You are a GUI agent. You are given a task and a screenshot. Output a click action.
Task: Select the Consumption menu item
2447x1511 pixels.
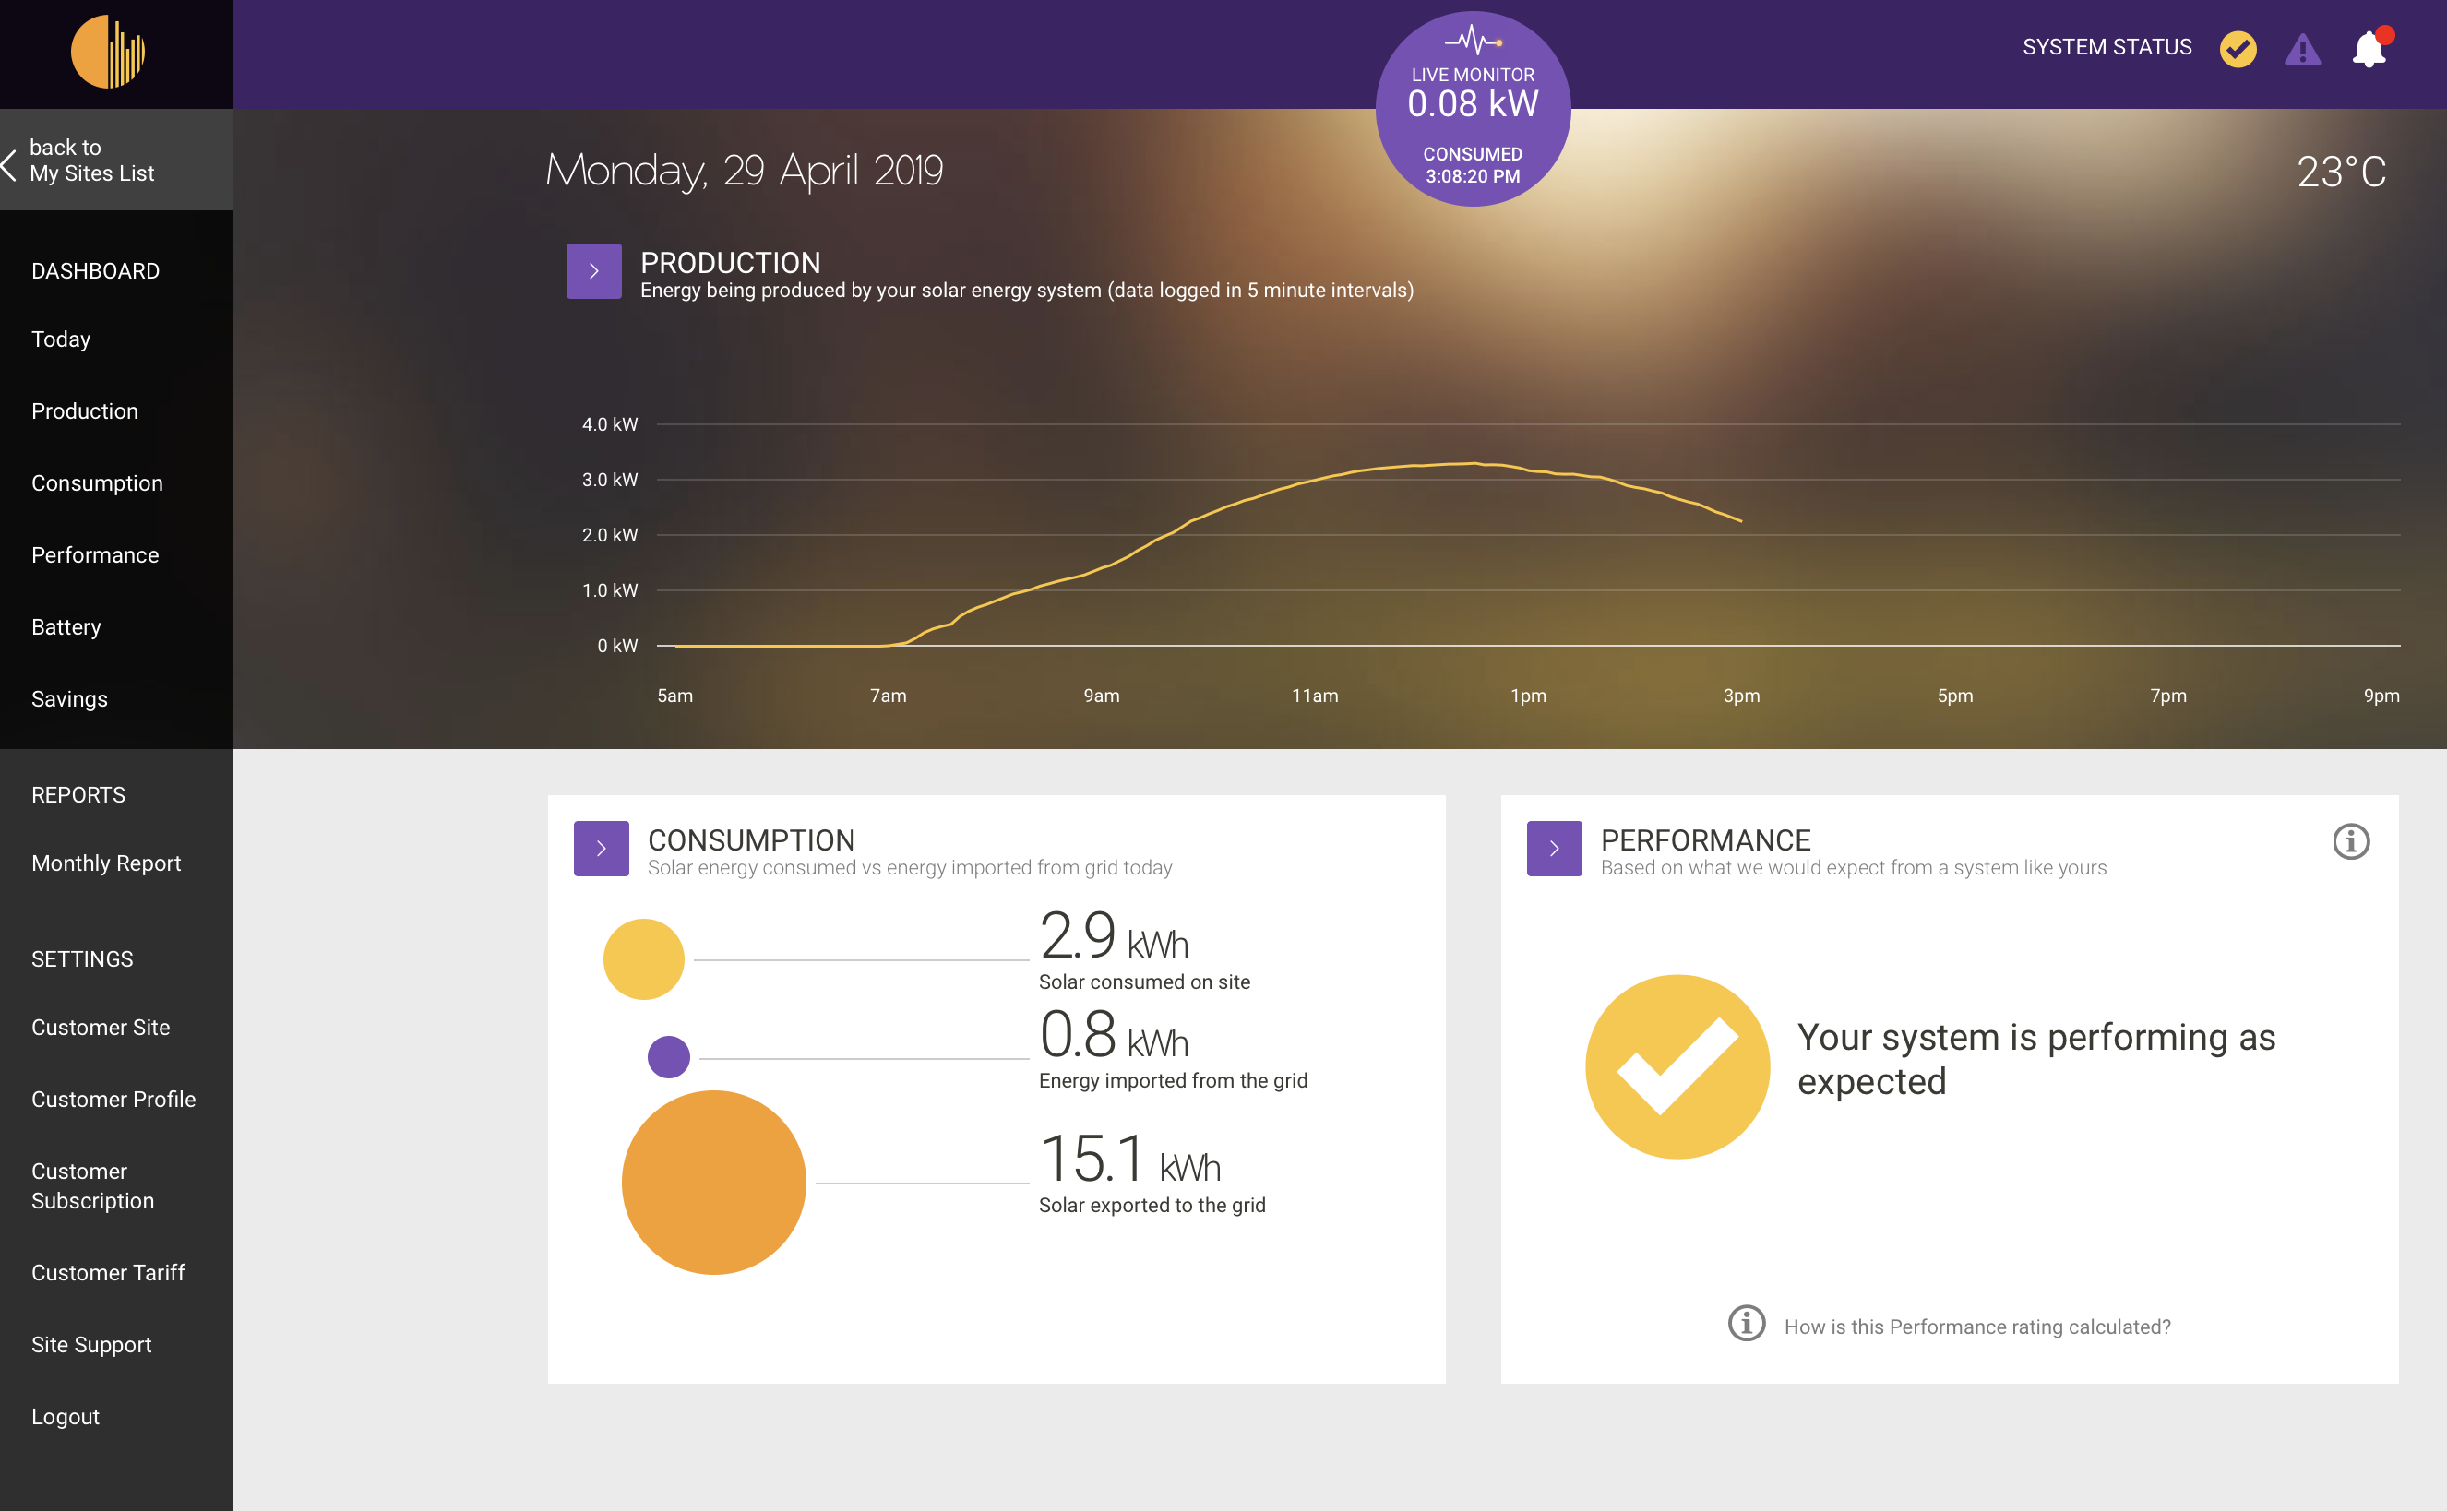click(x=98, y=482)
